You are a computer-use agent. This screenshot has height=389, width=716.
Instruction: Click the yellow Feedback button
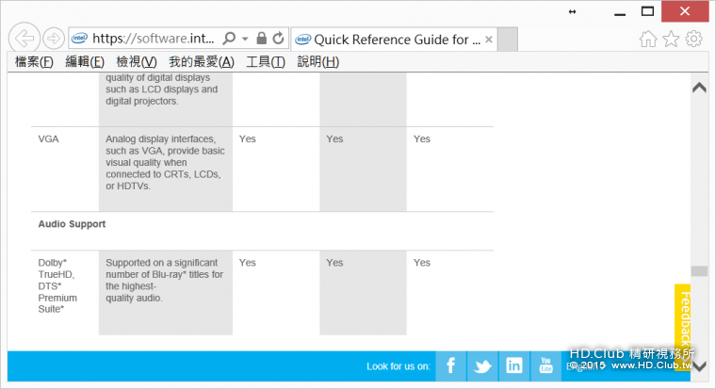[x=684, y=314]
